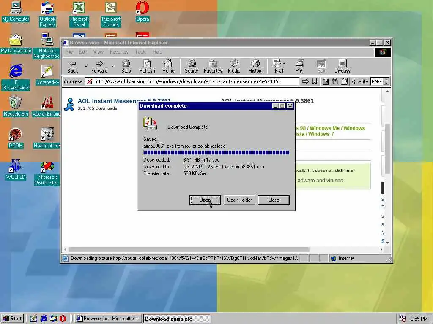The width and height of the screenshot is (433, 324).
Task: Open Outlook Express desktop shortcut
Action: point(47,14)
